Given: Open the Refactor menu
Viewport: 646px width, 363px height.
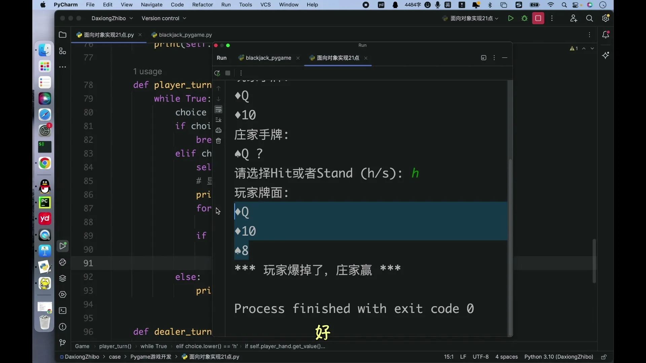Looking at the screenshot, I should pyautogui.click(x=203, y=5).
